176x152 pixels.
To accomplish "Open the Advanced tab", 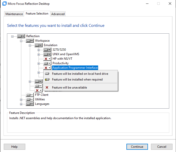I will point(58,14).
